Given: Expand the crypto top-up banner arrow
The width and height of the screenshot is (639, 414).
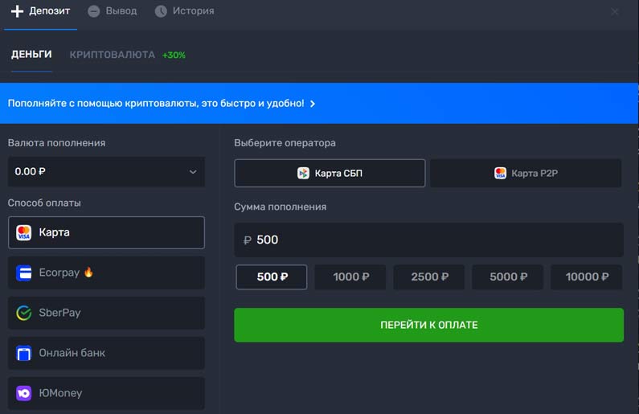Looking at the screenshot, I should coord(313,104).
